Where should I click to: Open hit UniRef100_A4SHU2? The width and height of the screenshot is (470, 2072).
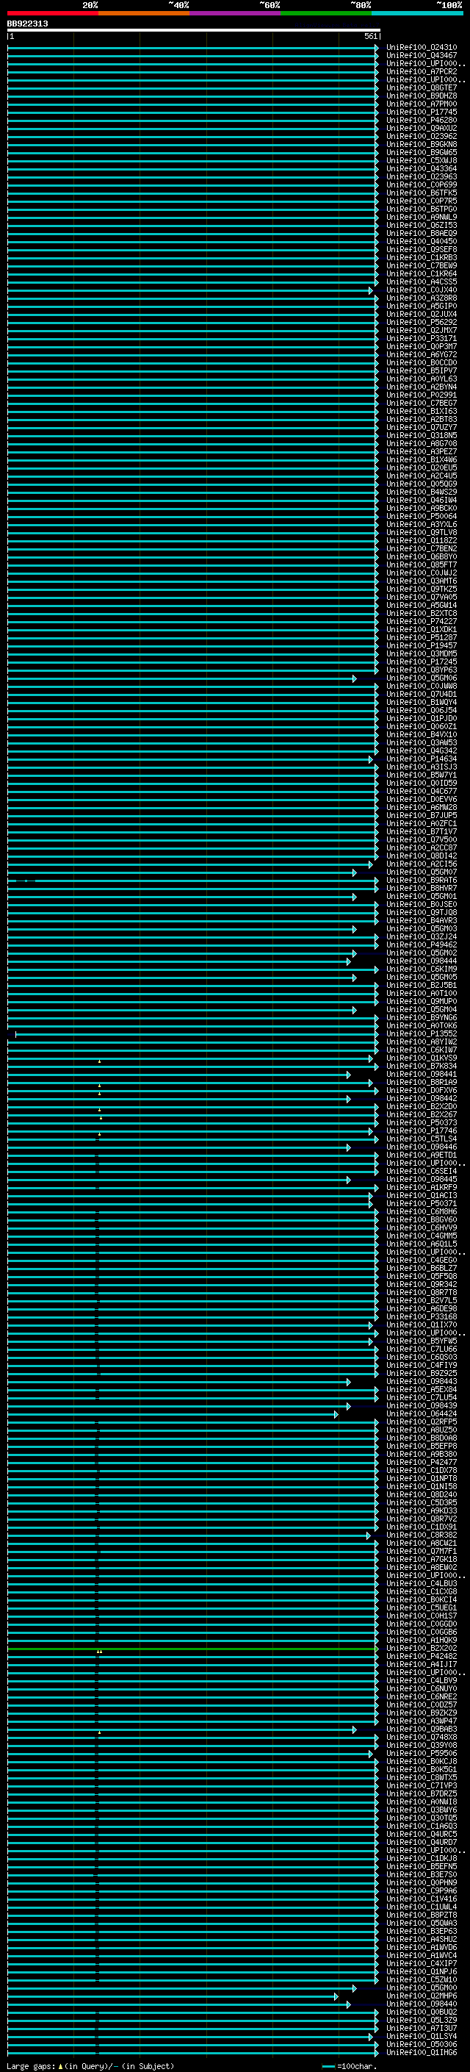point(422,1938)
